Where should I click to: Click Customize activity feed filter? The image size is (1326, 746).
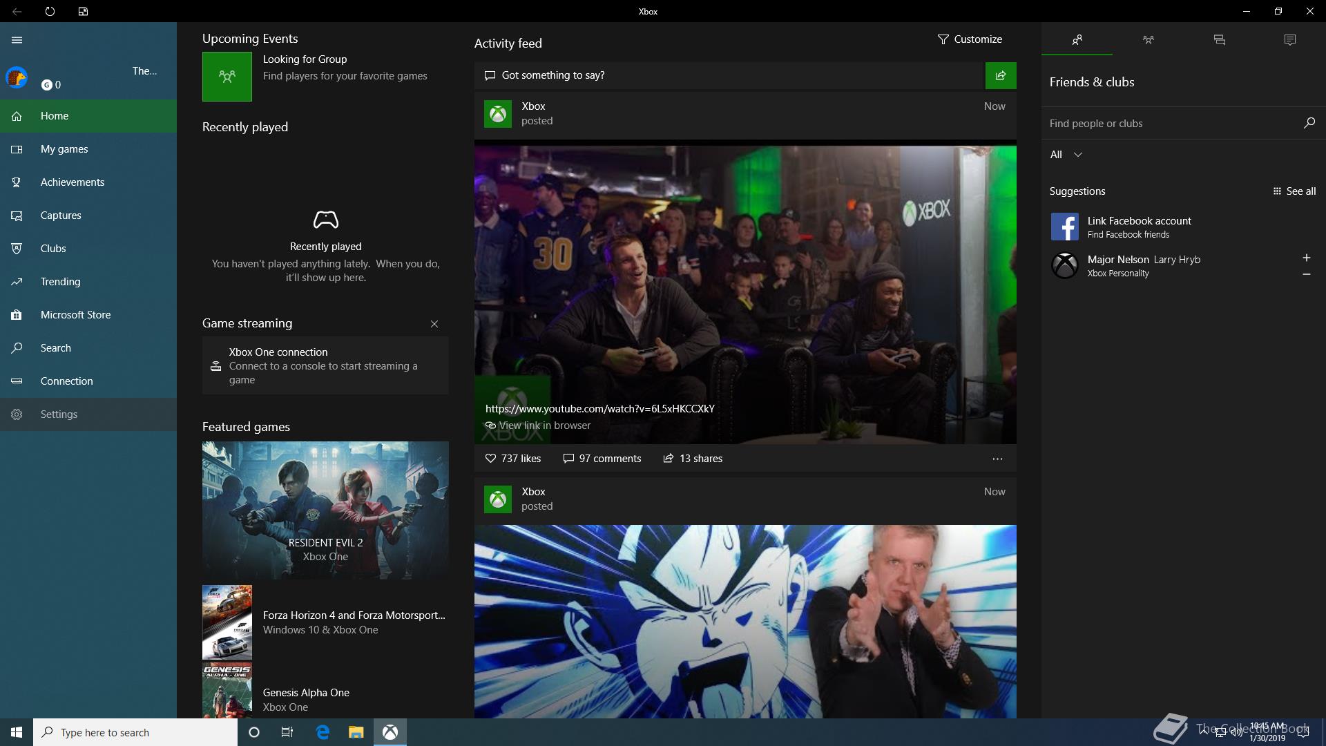click(x=970, y=39)
